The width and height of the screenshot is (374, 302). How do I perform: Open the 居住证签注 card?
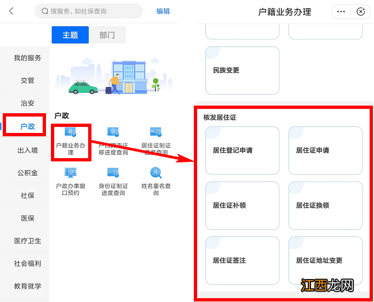coord(243,260)
